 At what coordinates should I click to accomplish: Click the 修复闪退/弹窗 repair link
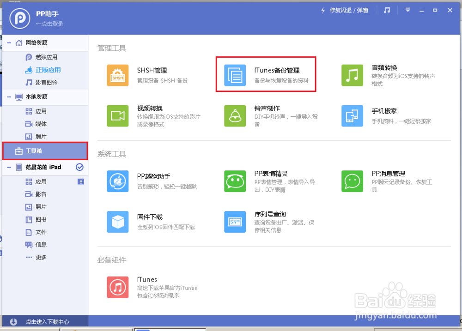348,10
